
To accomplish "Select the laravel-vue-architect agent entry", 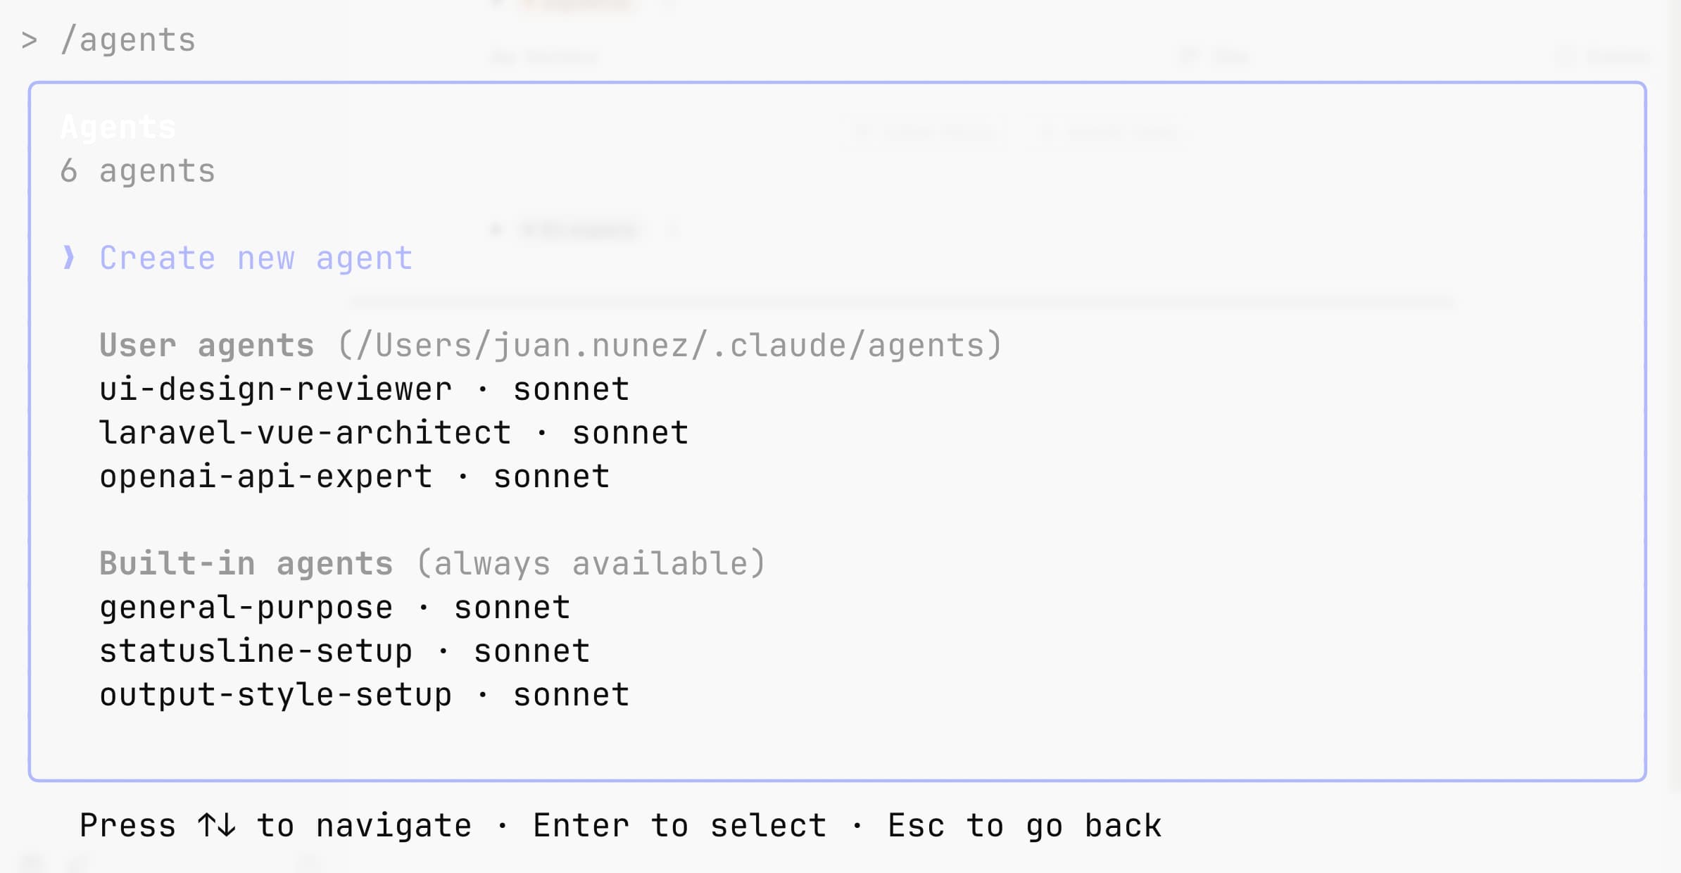I will 305,433.
